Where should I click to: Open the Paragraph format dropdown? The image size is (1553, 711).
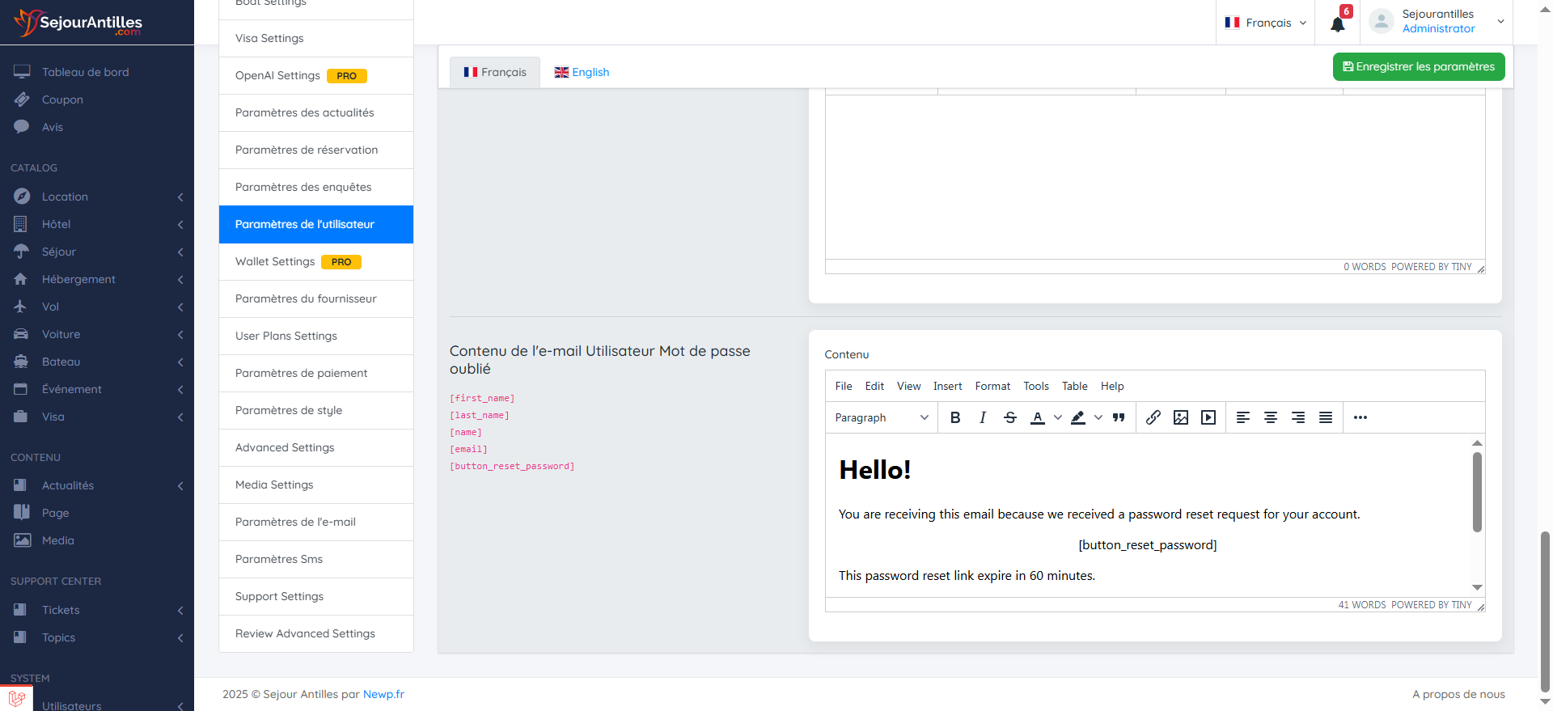coord(881,417)
